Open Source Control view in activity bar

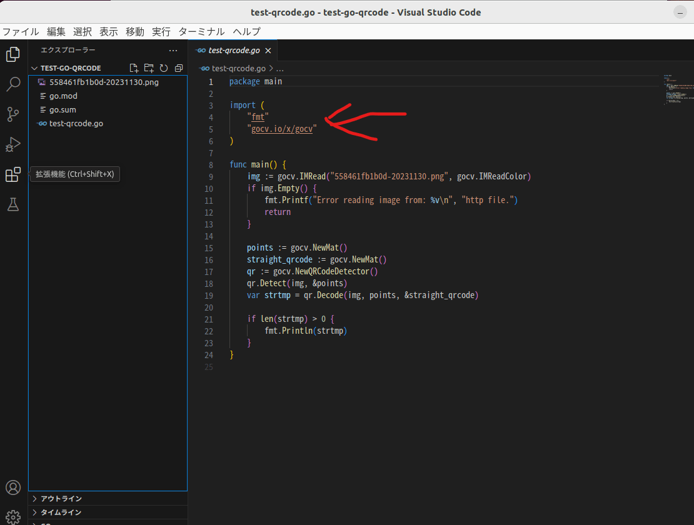(13, 114)
